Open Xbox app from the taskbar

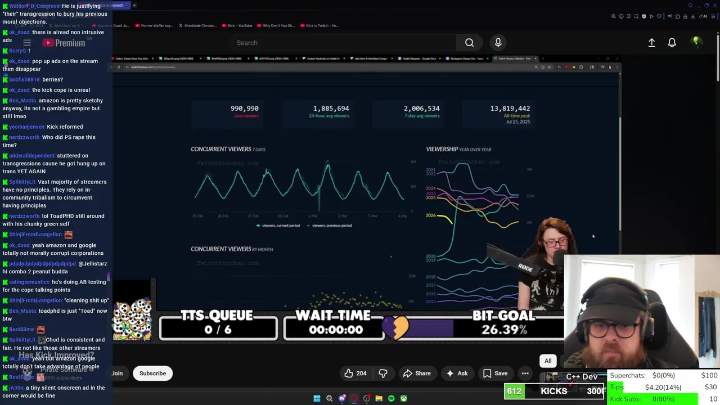(x=403, y=398)
